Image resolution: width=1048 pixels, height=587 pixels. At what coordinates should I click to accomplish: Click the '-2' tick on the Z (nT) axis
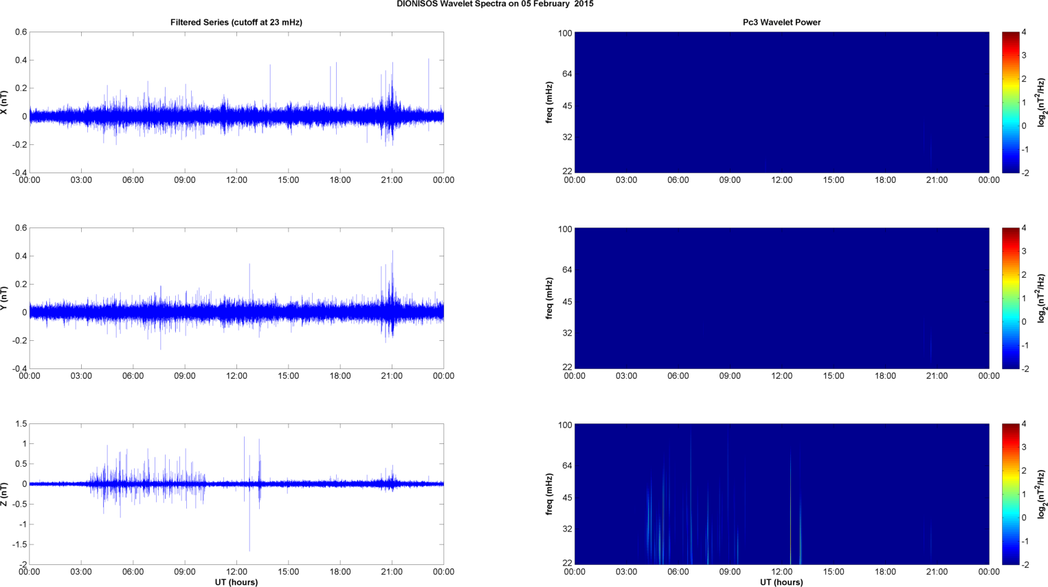pyautogui.click(x=23, y=565)
